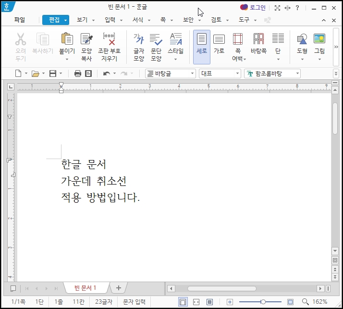The image size is (343, 309).
Task: Expand the format toolbar overflow chevron
Action: [x=336, y=74]
